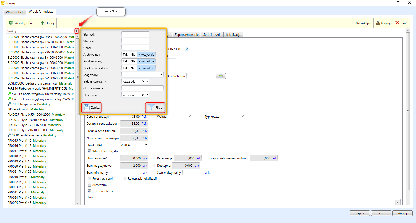Toggle the Towar w ofercie checkbox
The width and height of the screenshot is (416, 223).
89,191
